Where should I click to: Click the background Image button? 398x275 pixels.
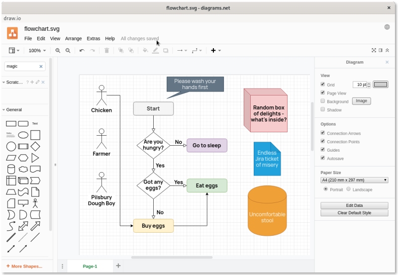pos(361,101)
